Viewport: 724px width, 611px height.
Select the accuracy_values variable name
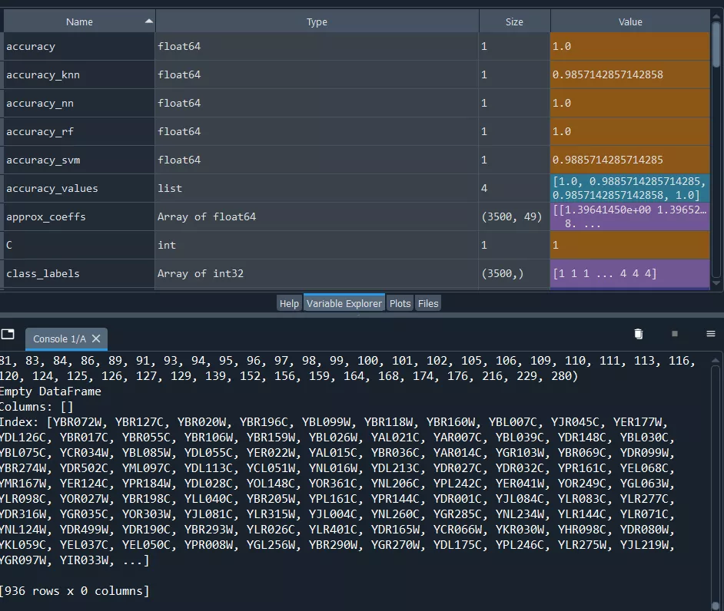[x=52, y=189]
